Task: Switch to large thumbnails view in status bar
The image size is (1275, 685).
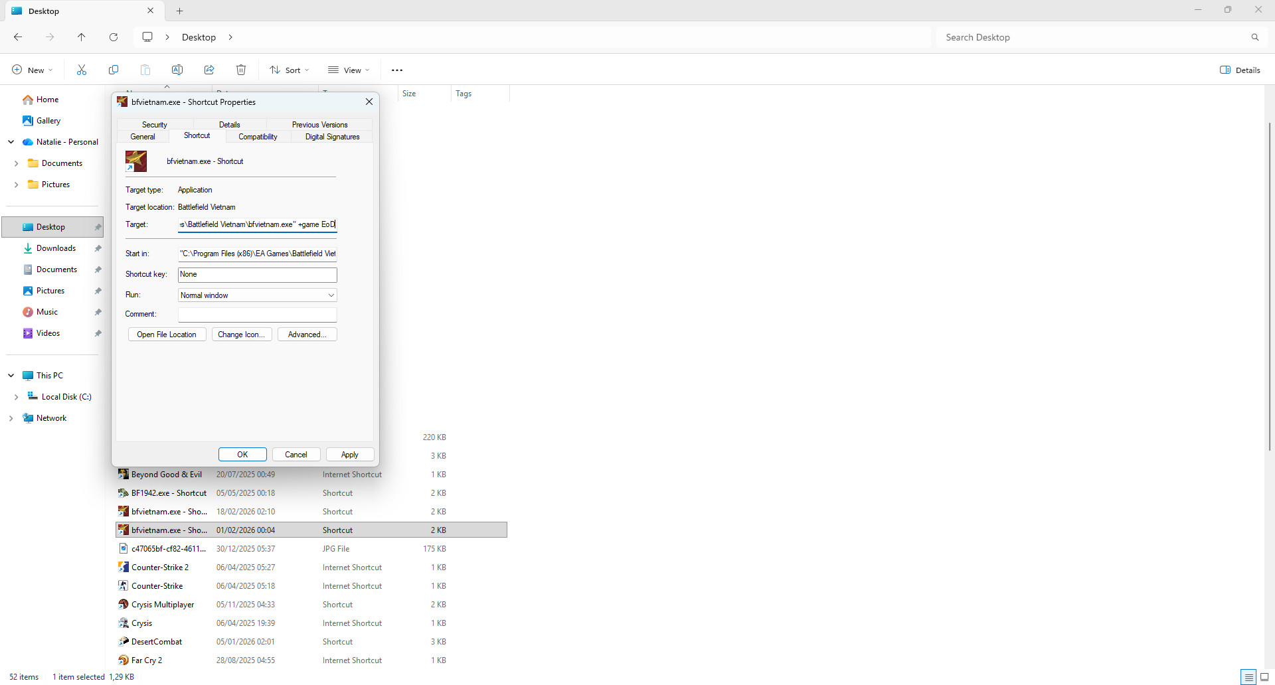Action: coord(1264,677)
